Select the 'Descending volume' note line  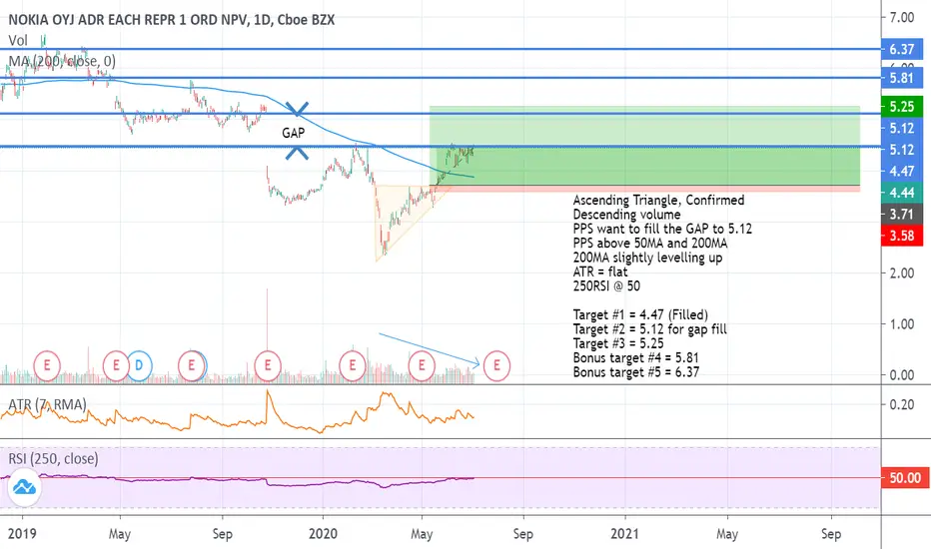click(626, 215)
